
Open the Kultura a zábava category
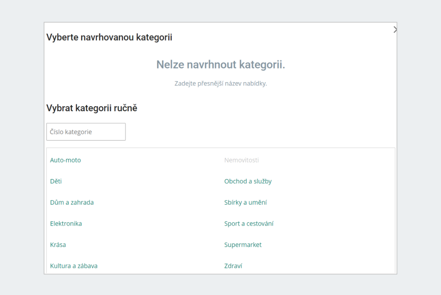74,266
